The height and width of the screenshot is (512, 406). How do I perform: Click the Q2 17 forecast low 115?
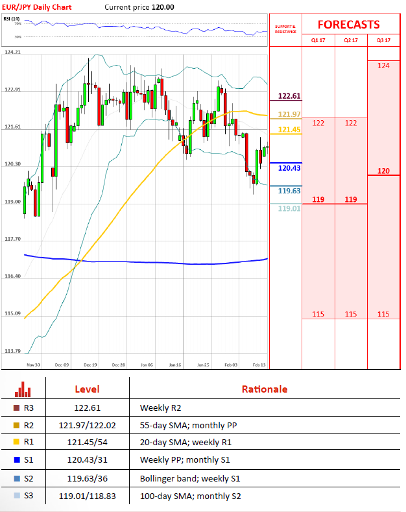click(x=351, y=314)
